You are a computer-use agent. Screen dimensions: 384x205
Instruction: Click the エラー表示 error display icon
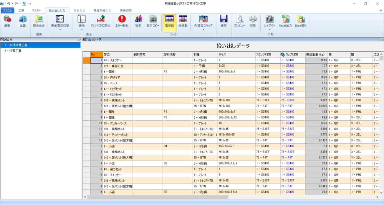(x=122, y=21)
